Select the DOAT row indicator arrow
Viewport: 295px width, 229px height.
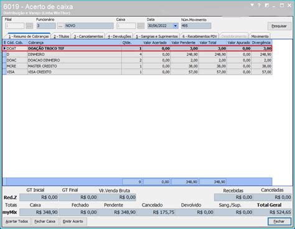point(4,49)
